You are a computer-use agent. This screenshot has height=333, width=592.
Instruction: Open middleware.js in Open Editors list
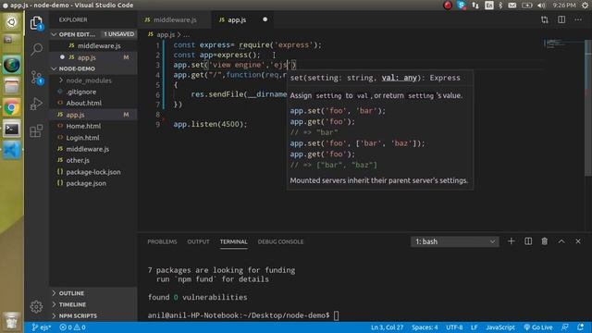tap(99, 45)
